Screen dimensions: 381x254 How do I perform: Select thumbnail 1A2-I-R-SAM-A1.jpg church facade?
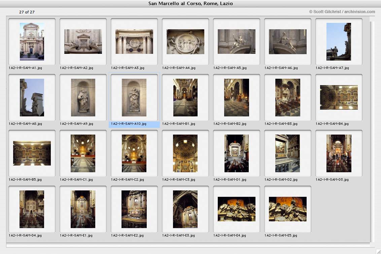(32, 41)
